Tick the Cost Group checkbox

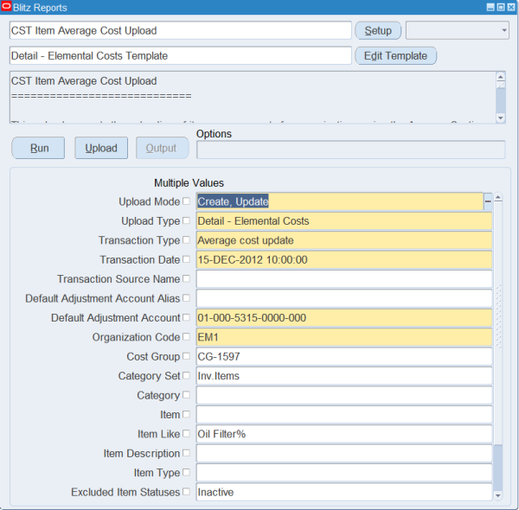click(x=186, y=356)
